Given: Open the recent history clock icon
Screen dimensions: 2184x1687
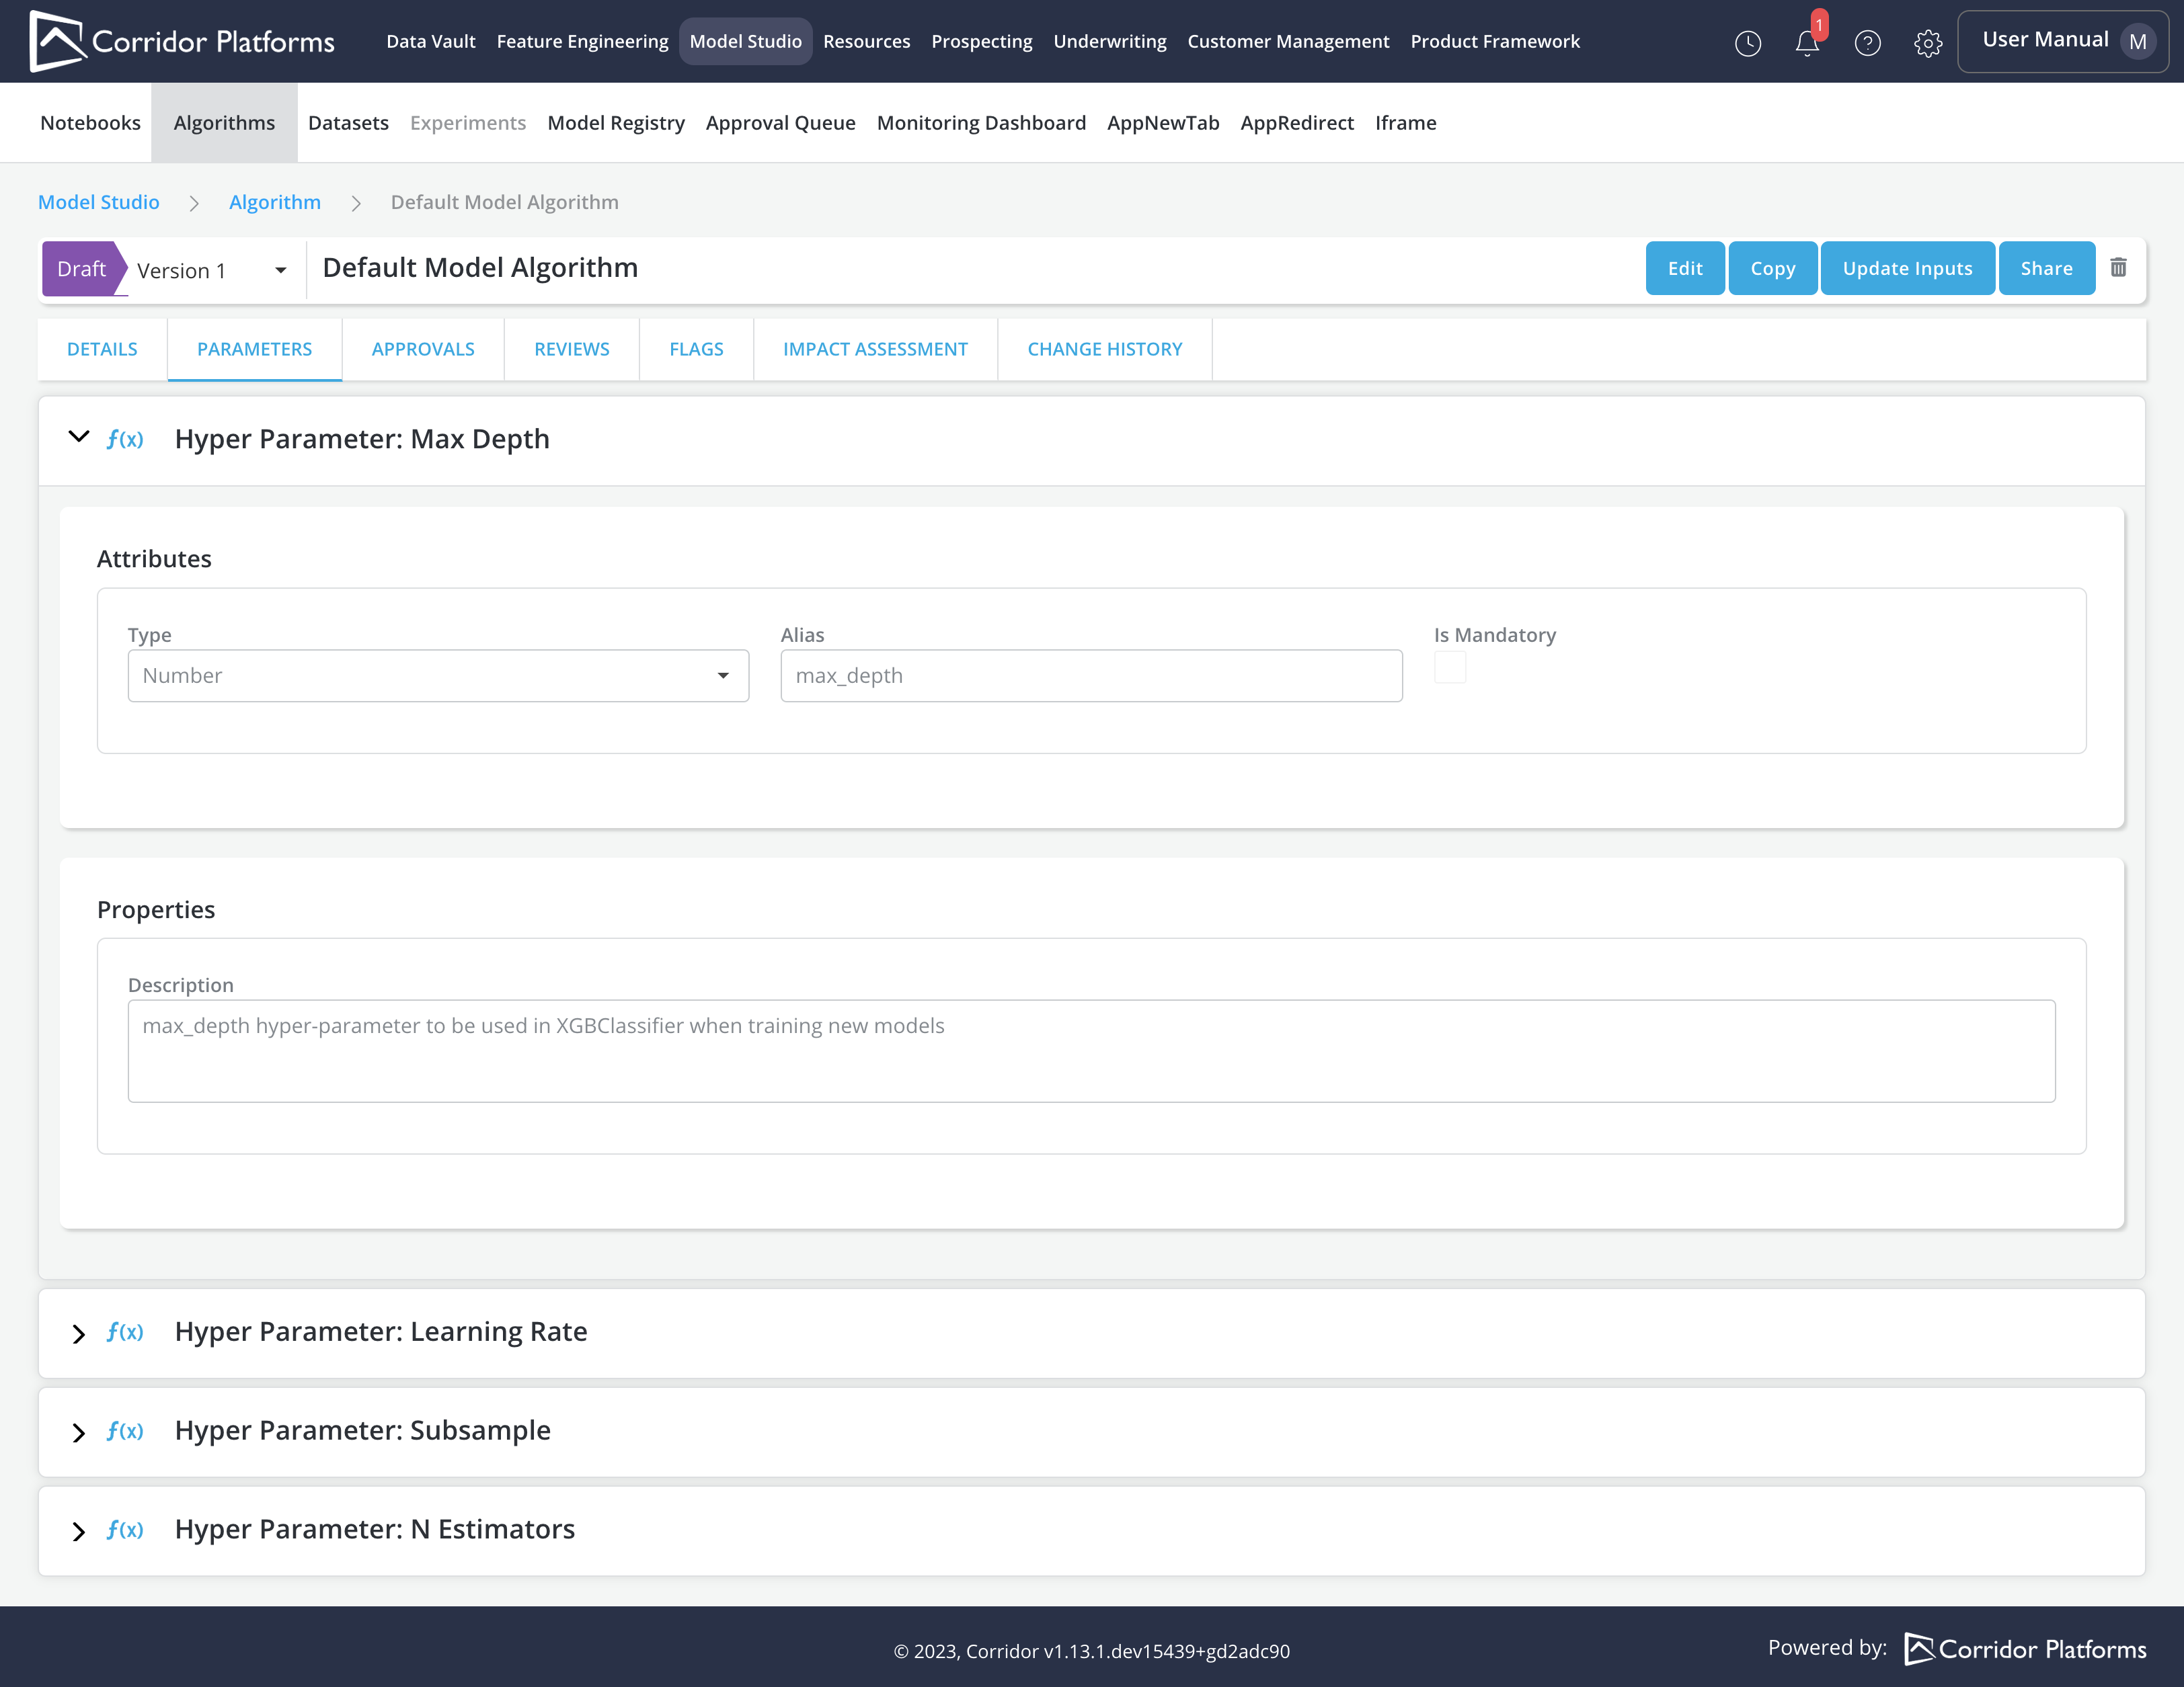Looking at the screenshot, I should click(x=1747, y=42).
